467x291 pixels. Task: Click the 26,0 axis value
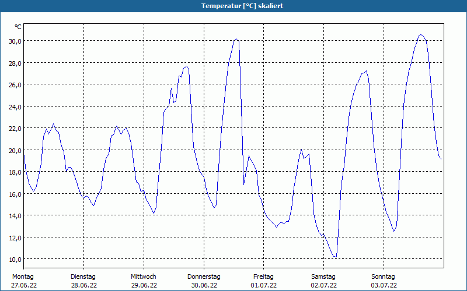pyautogui.click(x=15, y=84)
